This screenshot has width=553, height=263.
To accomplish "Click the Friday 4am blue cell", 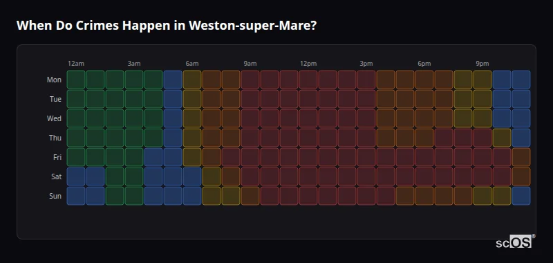I will [153, 157].
